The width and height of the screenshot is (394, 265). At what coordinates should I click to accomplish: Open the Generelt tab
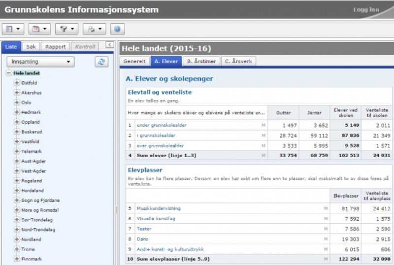point(134,62)
